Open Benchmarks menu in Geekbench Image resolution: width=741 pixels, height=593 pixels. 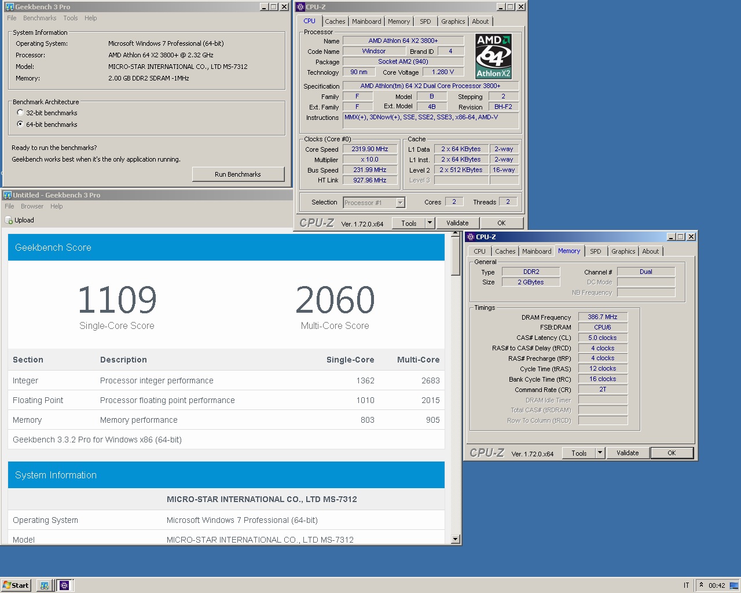tap(39, 18)
